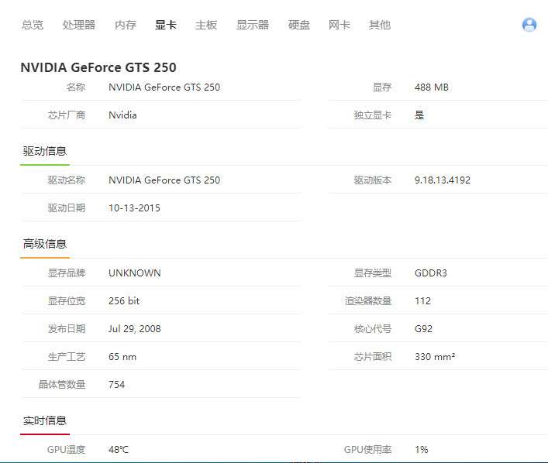Click the 显存 value 488 MB
The height and width of the screenshot is (463, 548).
pos(432,87)
